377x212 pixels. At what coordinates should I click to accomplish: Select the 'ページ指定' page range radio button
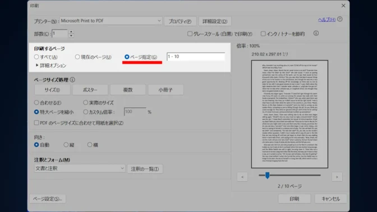click(127, 57)
